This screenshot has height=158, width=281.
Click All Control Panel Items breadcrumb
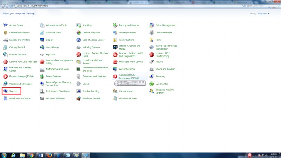pos(39,6)
